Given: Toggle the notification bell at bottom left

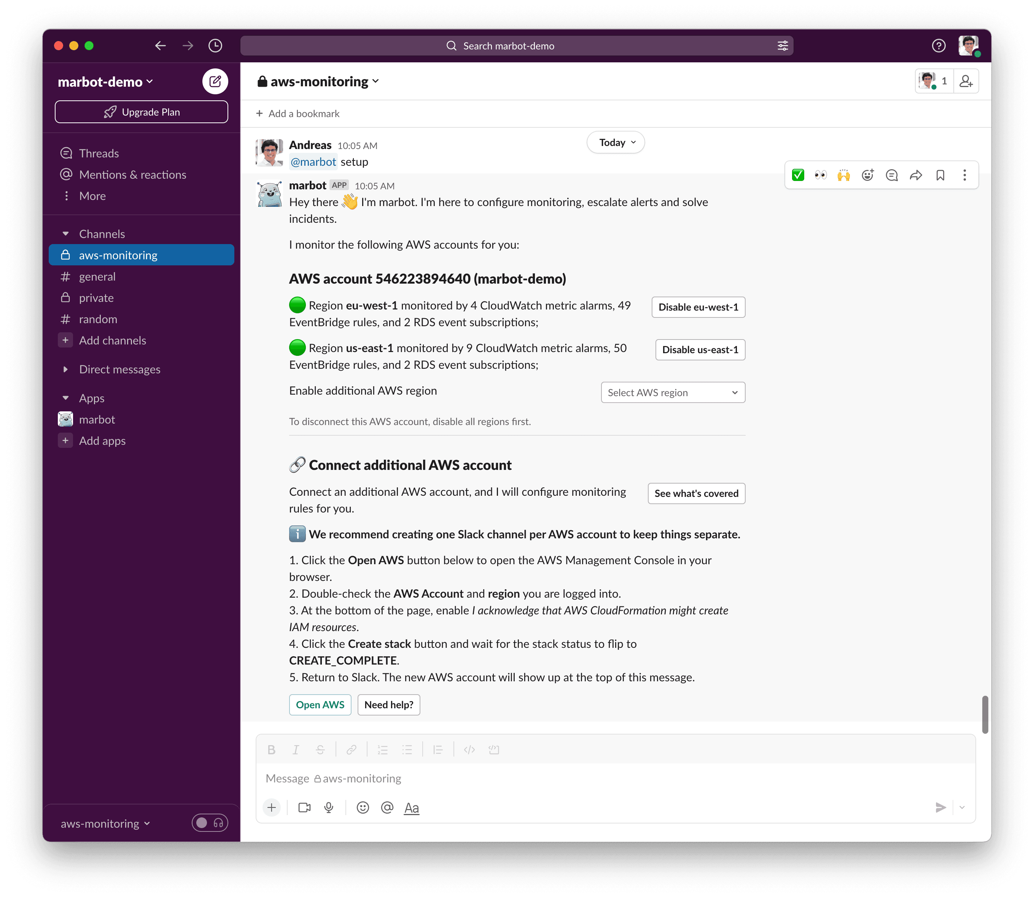Looking at the screenshot, I should (208, 823).
